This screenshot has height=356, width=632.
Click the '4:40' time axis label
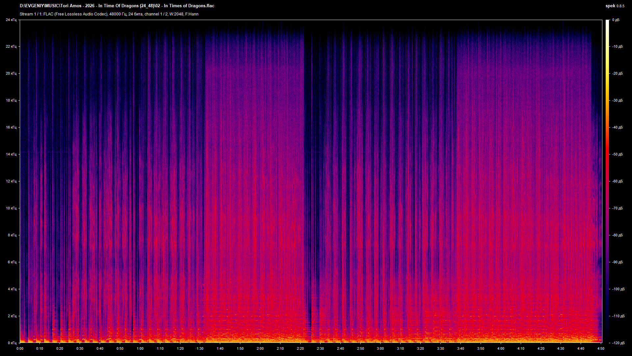(x=581, y=349)
